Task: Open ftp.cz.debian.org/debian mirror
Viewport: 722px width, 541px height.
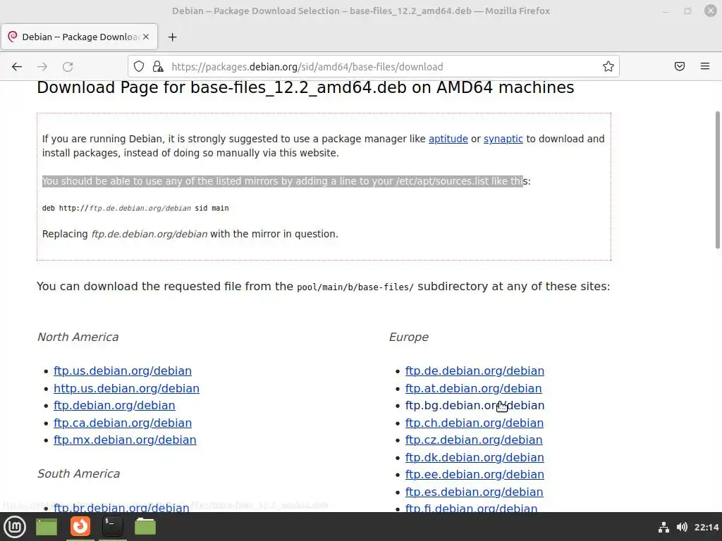Action: 474,440
